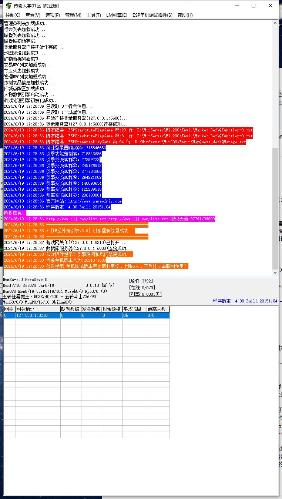Open the 查看(V) menu
The image size is (282, 499).
click(x=33, y=15)
